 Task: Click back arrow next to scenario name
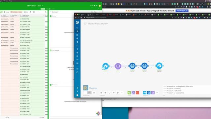tap(85, 23)
